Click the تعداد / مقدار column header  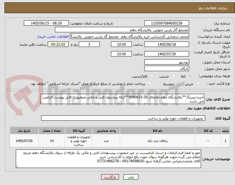[x=52, y=131]
